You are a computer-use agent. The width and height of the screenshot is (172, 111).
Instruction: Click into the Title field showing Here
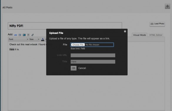pyautogui.click(x=93, y=62)
